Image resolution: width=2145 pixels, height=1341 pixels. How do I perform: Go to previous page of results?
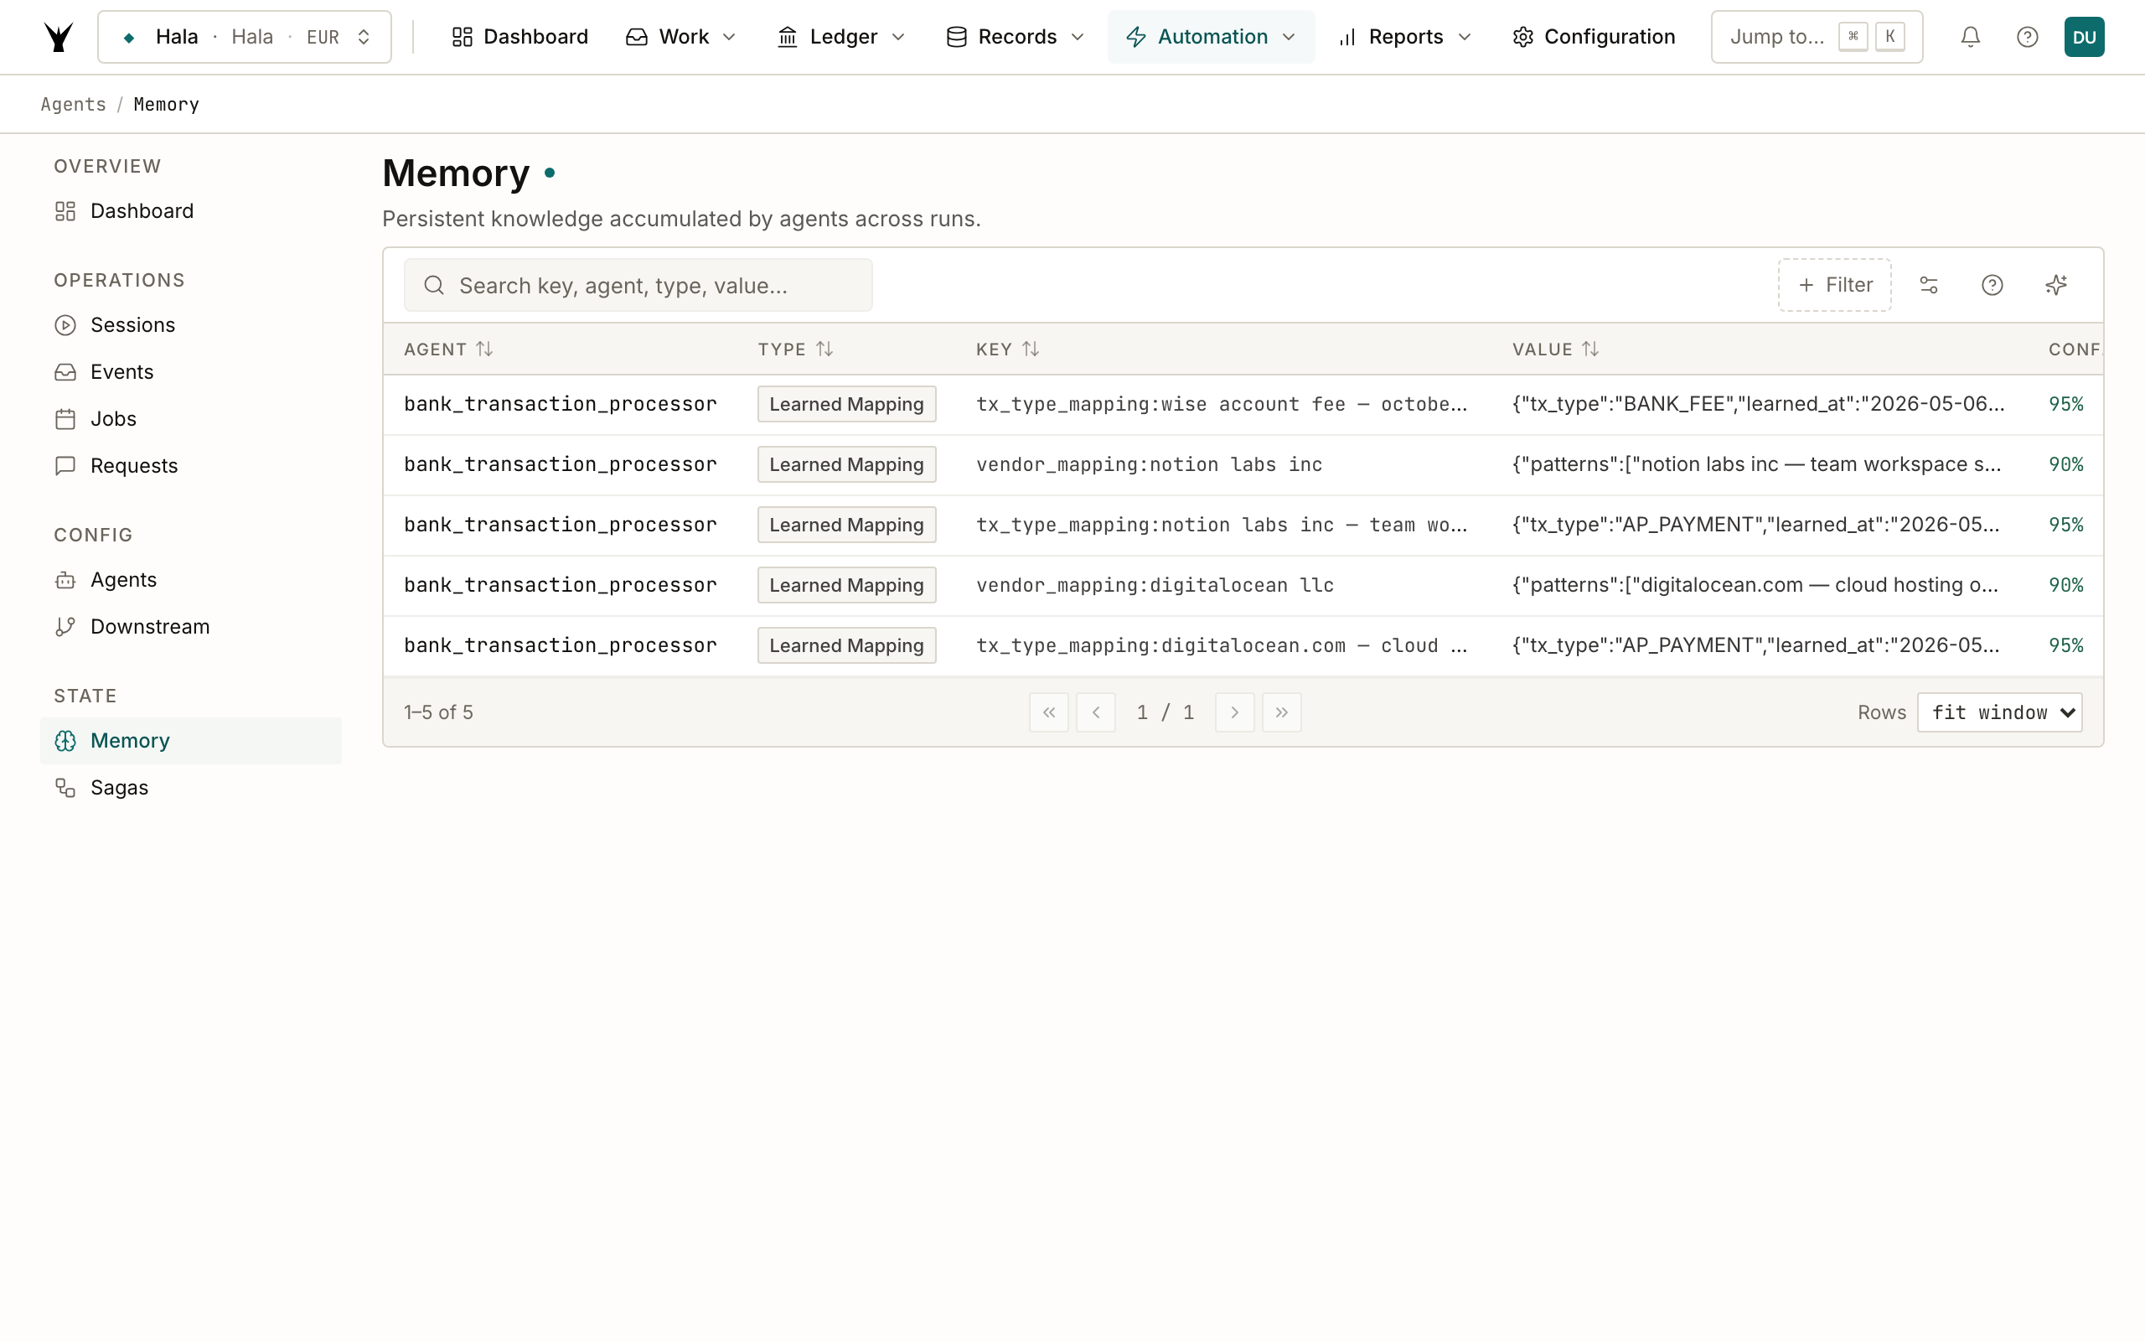1096,712
